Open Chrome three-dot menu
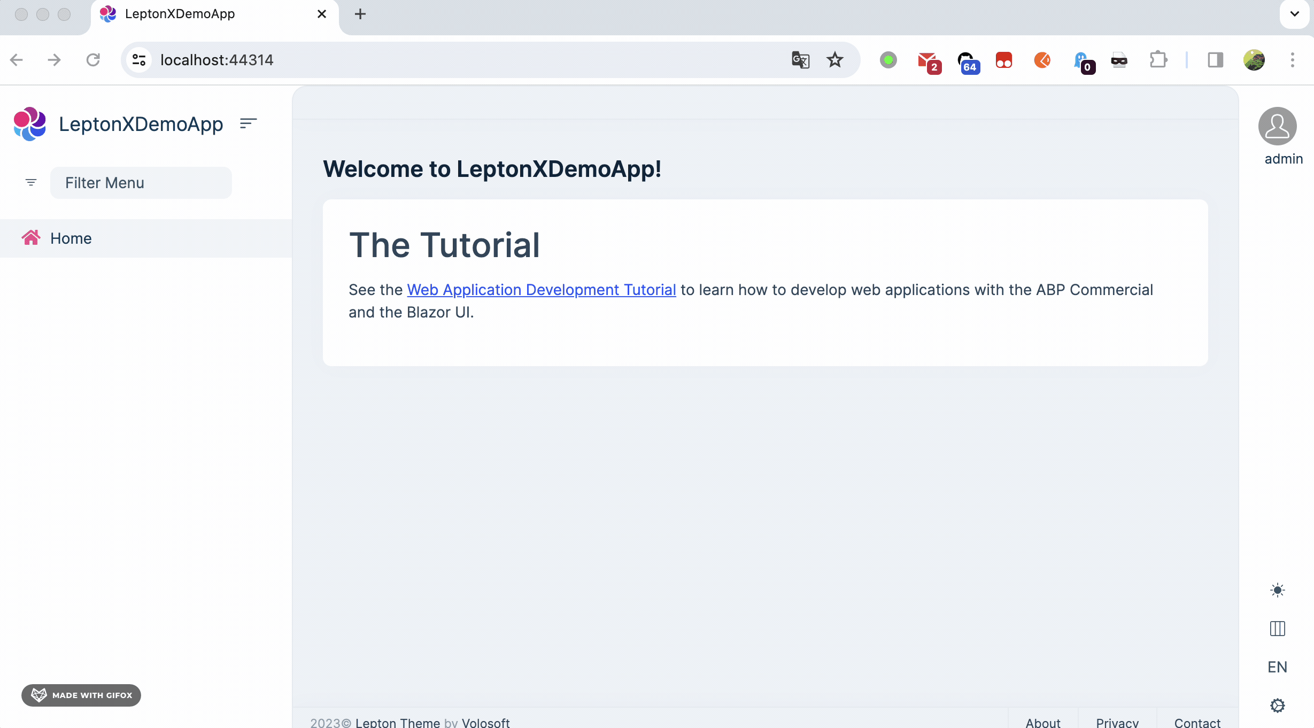 (1292, 60)
